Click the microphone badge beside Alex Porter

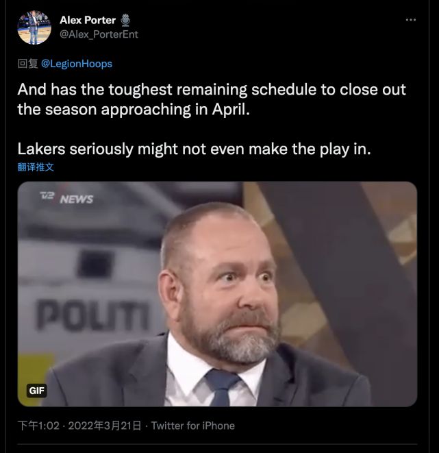pyautogui.click(x=125, y=20)
